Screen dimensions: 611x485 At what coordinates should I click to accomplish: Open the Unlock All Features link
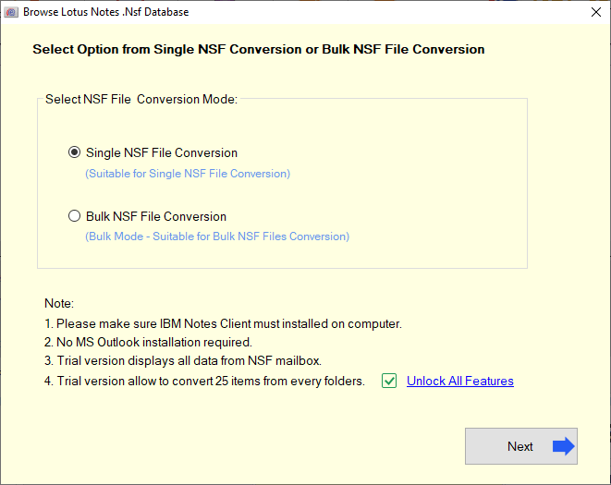tap(459, 381)
